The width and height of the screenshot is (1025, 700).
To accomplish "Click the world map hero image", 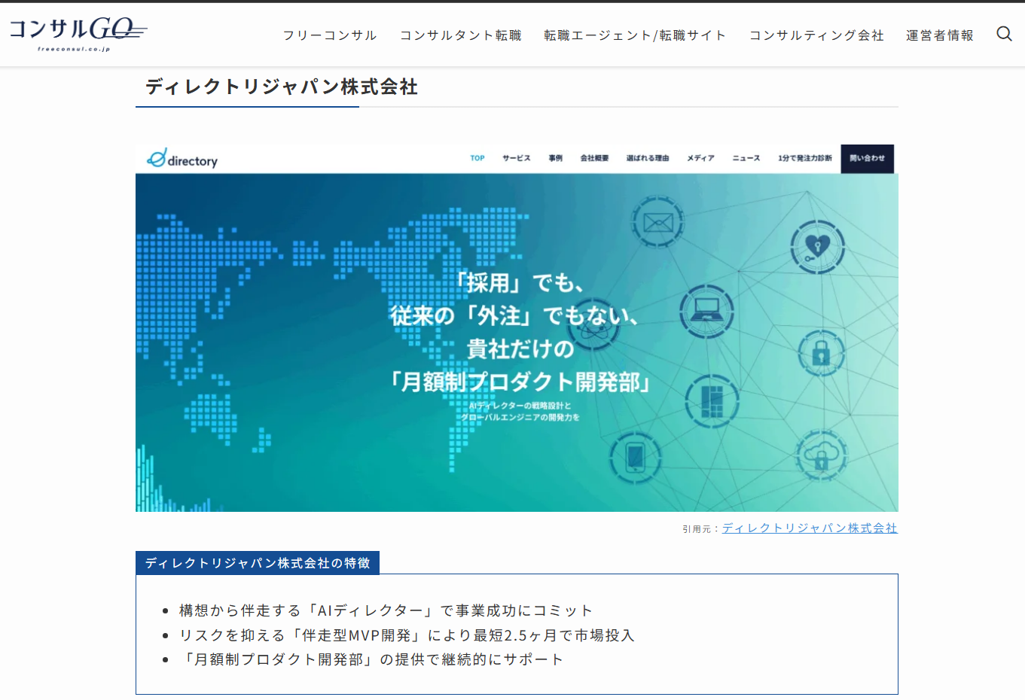I will tap(301, 339).
